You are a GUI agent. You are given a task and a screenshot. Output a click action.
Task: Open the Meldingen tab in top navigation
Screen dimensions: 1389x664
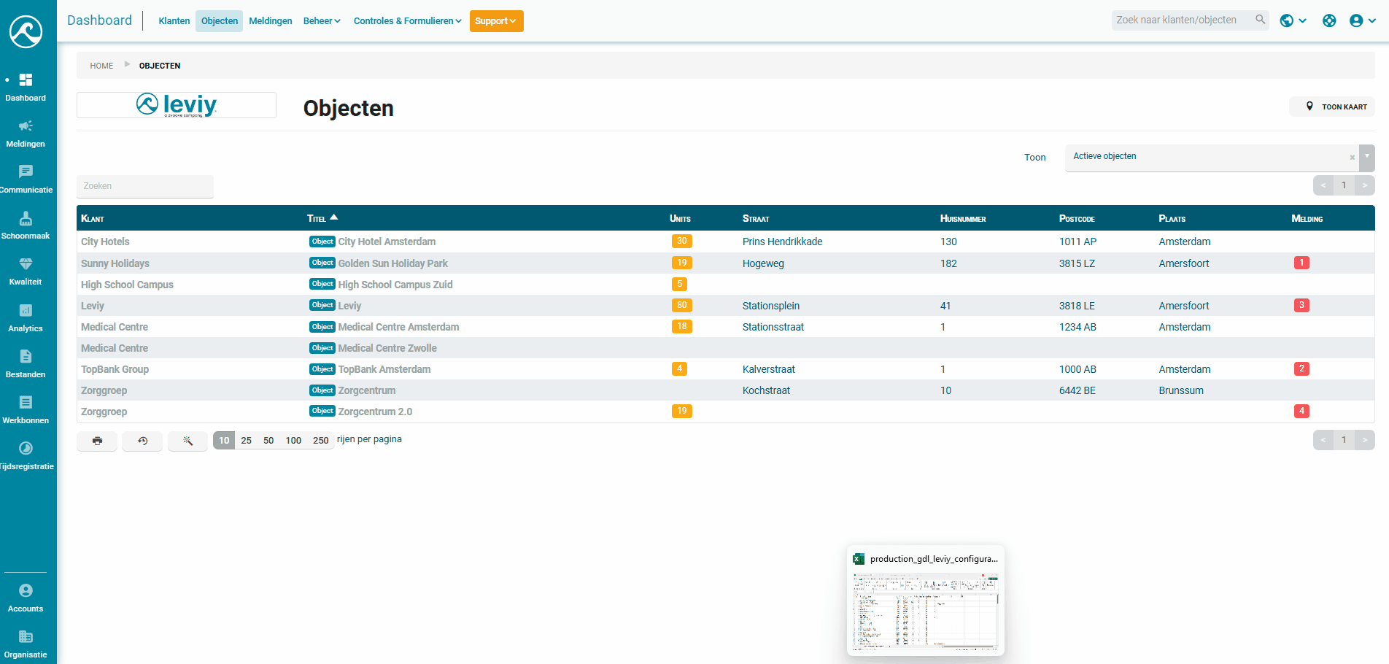pyautogui.click(x=271, y=21)
